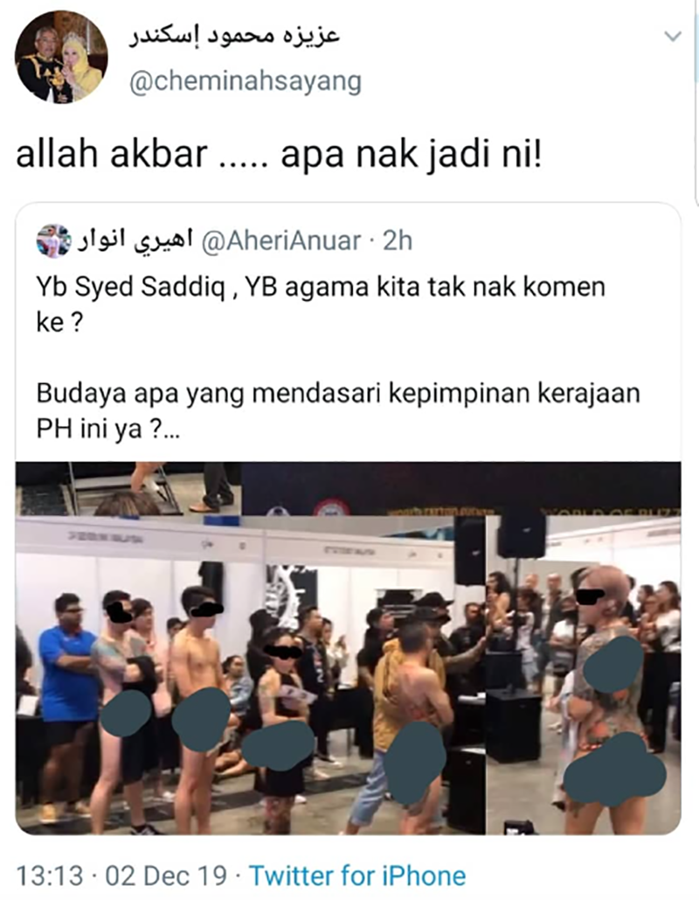Open the Jawi display name above @cheminahsayang
The height and width of the screenshot is (900, 699).
tap(234, 34)
